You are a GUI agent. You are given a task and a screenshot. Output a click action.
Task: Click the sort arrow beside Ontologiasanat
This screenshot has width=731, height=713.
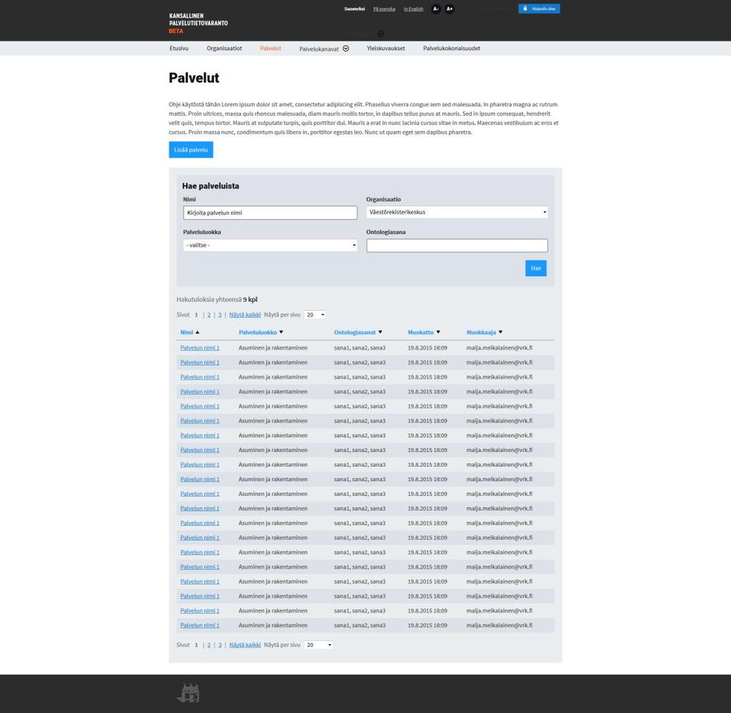pyautogui.click(x=380, y=333)
